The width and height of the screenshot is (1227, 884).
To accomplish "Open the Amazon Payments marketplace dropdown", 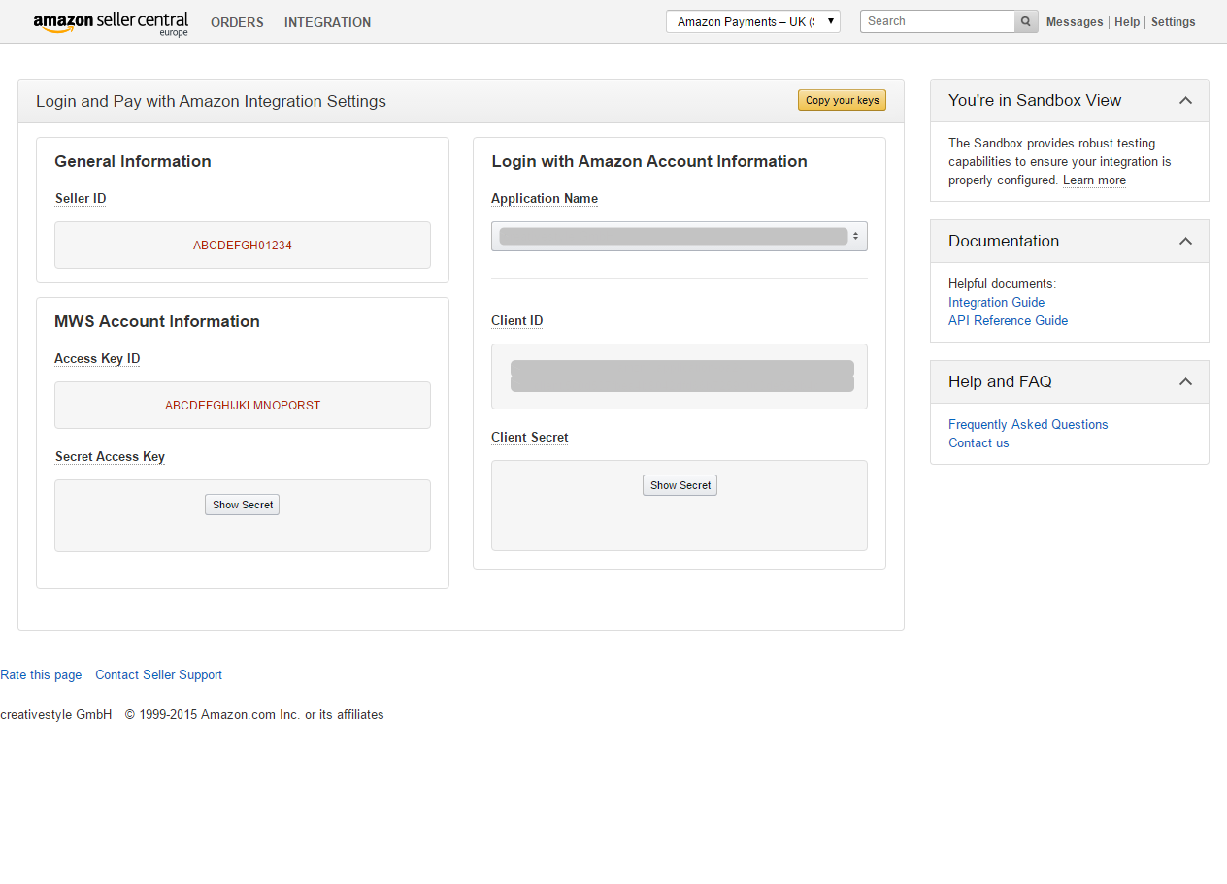I will pyautogui.click(x=752, y=21).
